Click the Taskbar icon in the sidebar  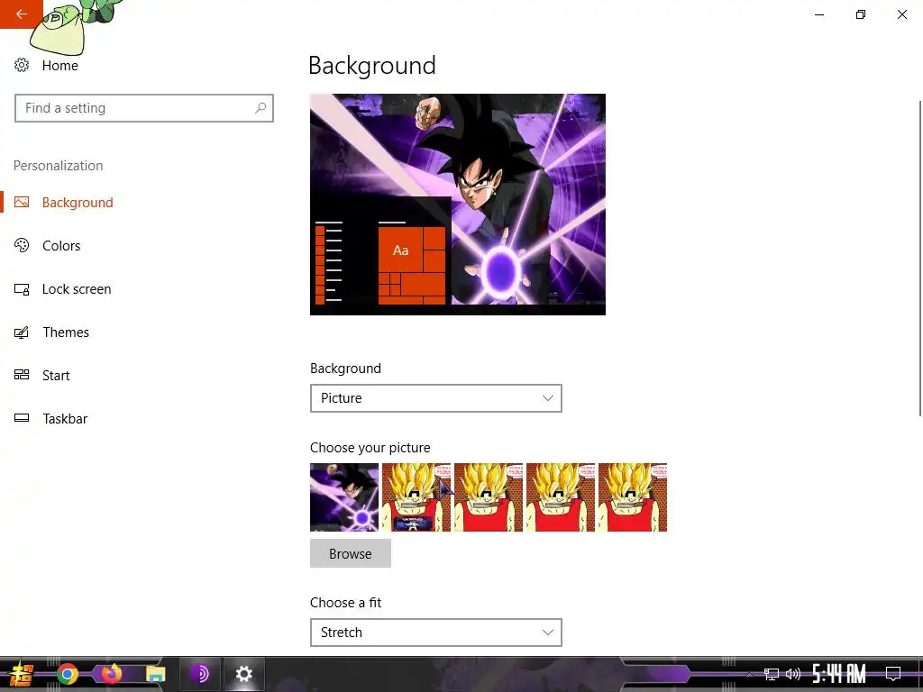click(22, 418)
